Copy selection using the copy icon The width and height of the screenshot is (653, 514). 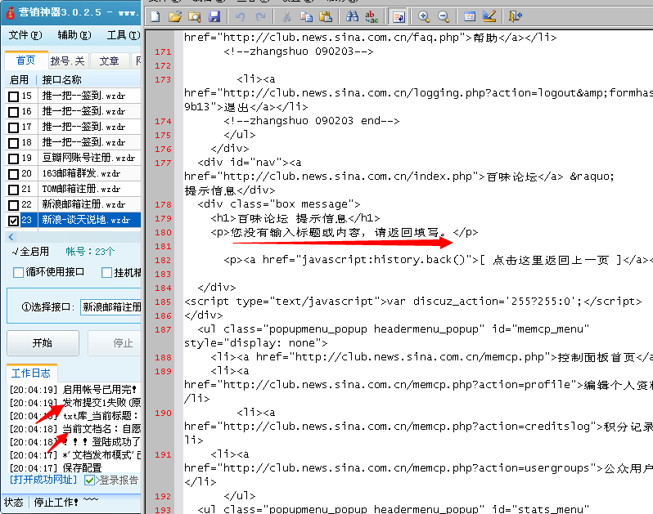click(x=307, y=16)
